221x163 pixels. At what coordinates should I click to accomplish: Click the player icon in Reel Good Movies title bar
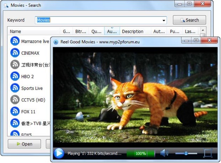click(x=56, y=42)
